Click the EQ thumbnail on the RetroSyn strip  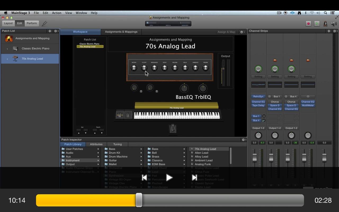258,85
